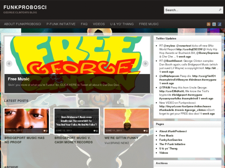Go to previous slide arrow
The height and width of the screenshot is (168, 225).
9,64
